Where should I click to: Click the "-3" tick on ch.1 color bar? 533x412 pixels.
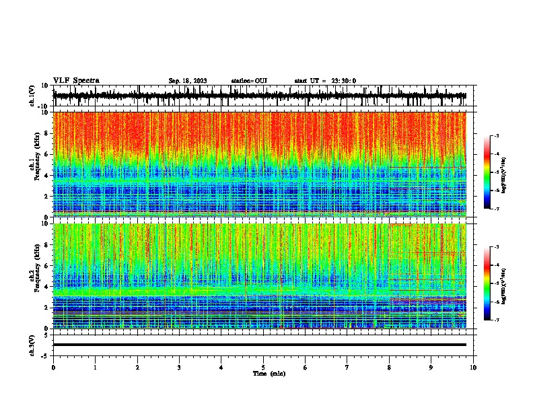click(496, 135)
